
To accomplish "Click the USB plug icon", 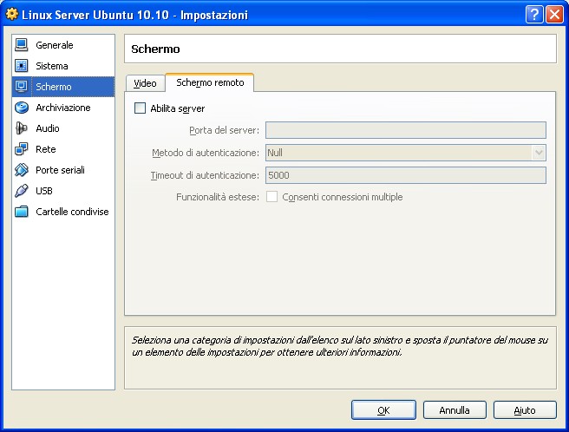I will coord(22,191).
